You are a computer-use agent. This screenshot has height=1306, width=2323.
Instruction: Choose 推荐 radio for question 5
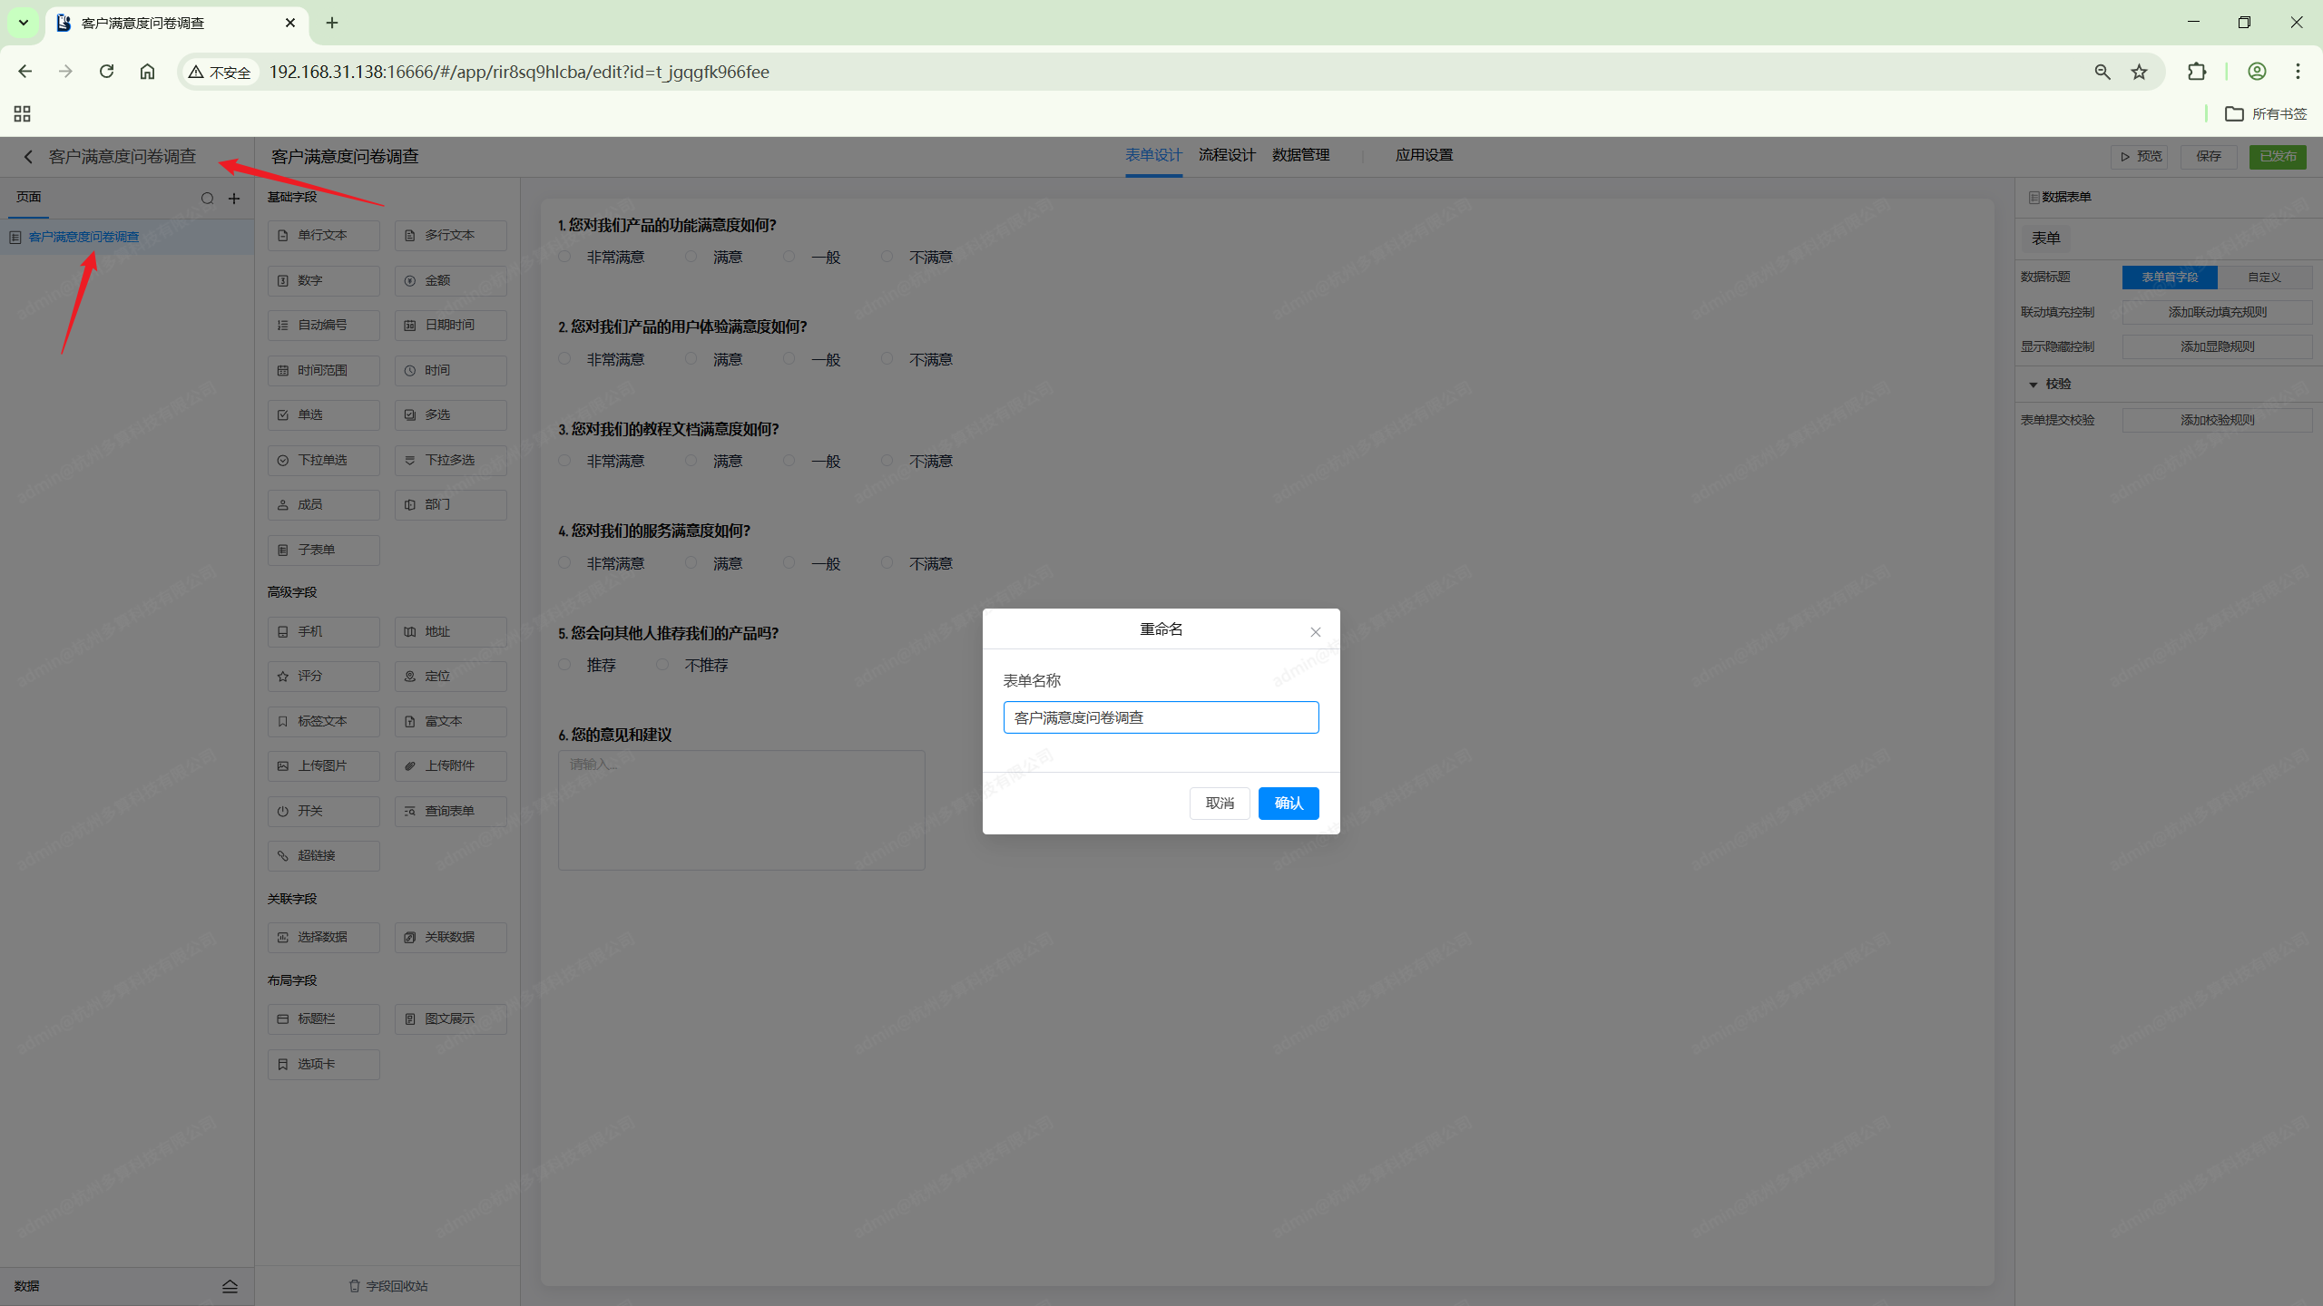[565, 665]
